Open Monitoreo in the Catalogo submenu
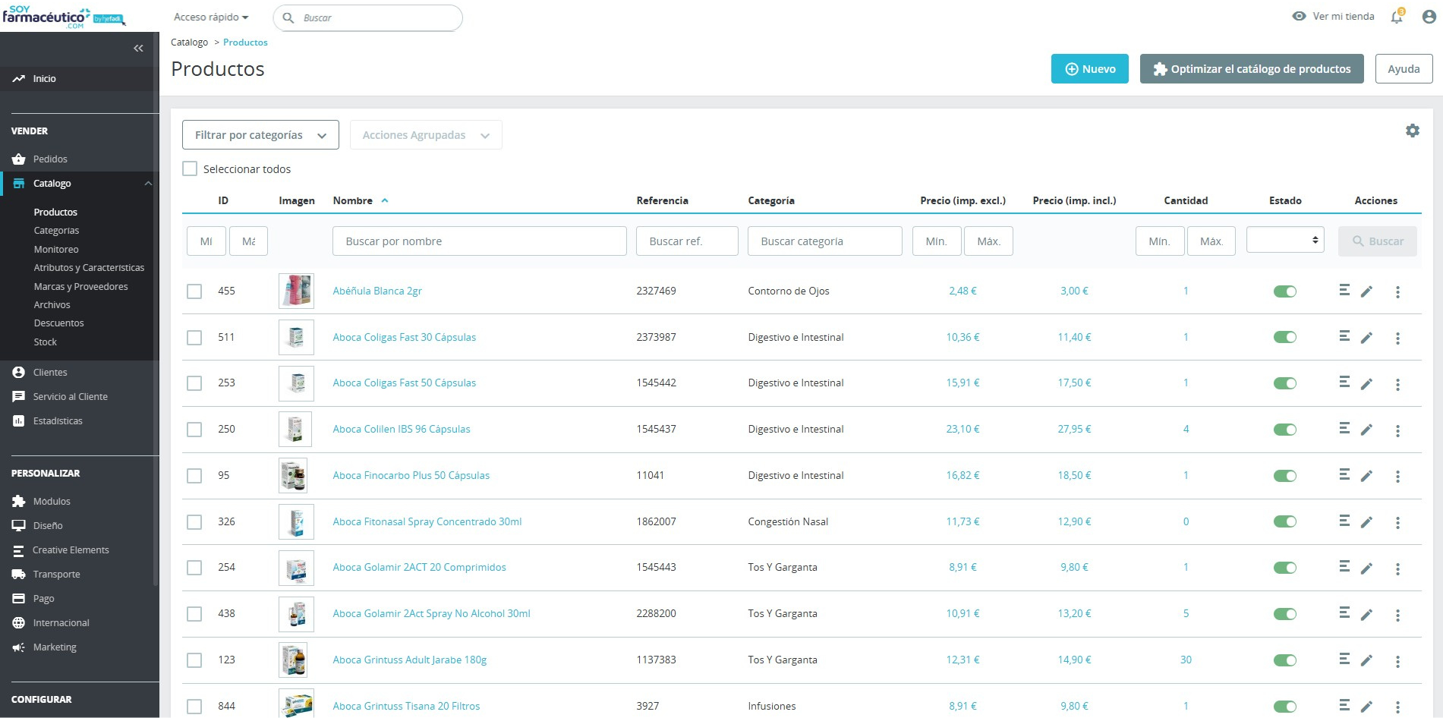 point(56,249)
